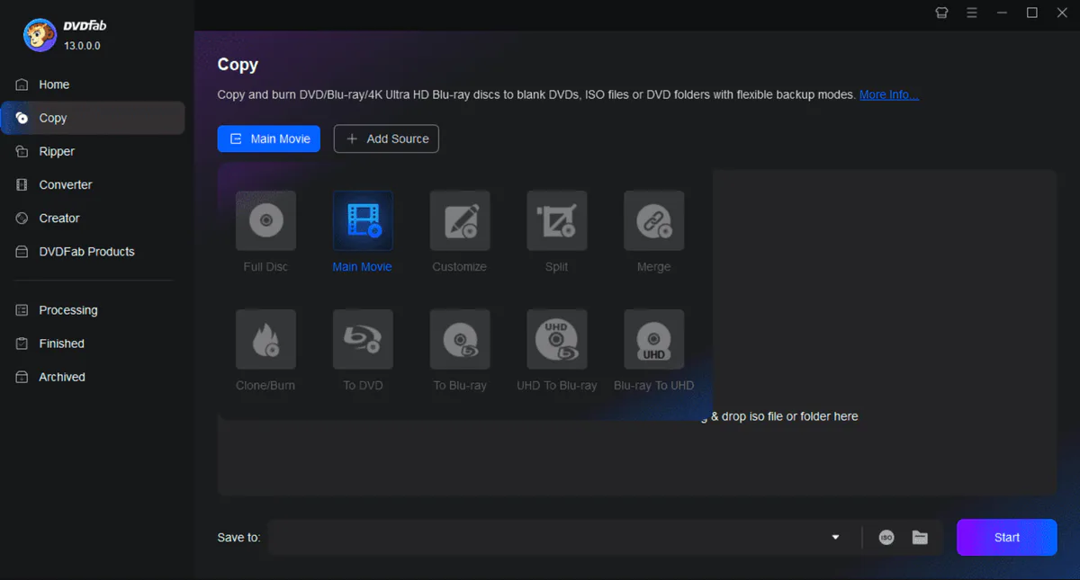This screenshot has width=1080, height=580.
Task: Open the Customize copy mode
Action: pos(459,220)
